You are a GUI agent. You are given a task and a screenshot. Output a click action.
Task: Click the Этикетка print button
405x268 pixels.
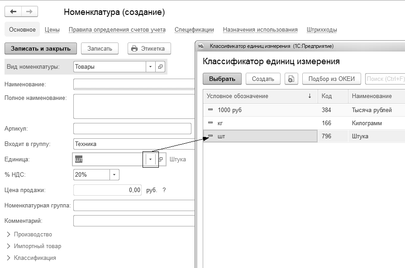[x=149, y=48]
